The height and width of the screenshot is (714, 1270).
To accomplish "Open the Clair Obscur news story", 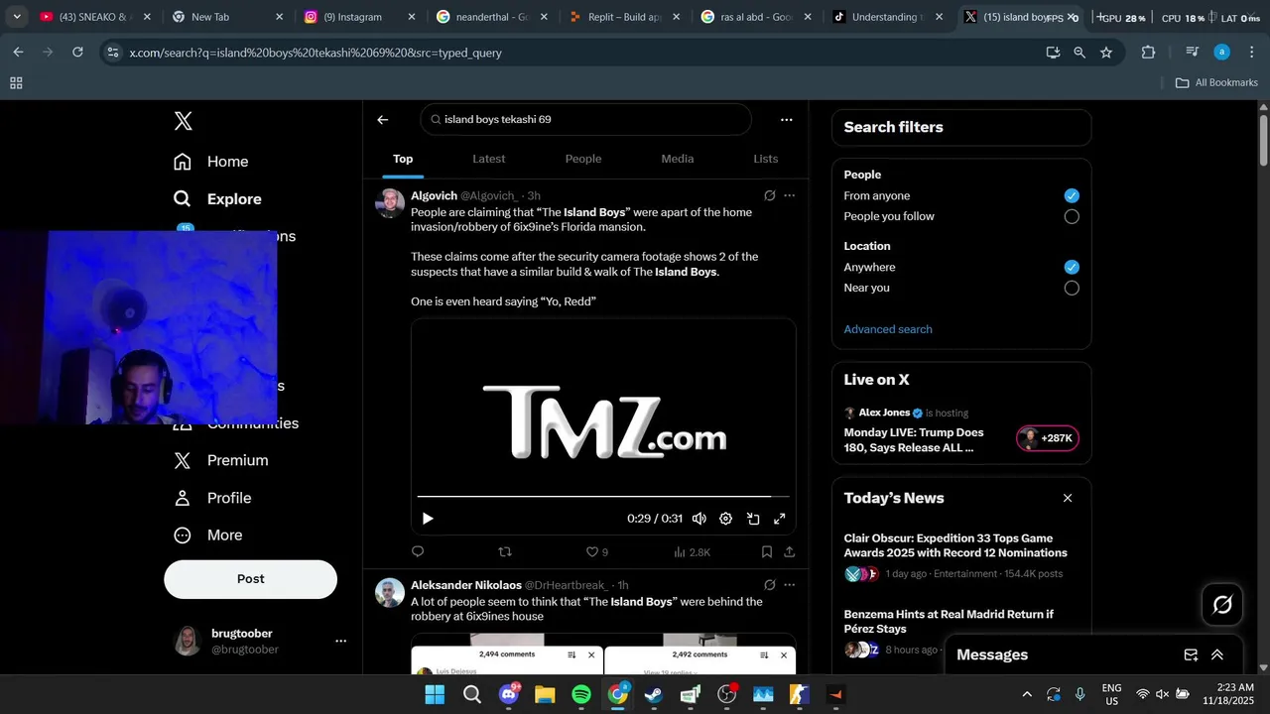I will (x=955, y=545).
